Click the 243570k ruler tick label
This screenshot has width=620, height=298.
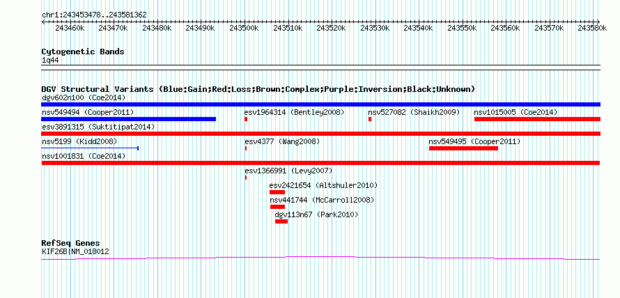point(549,28)
